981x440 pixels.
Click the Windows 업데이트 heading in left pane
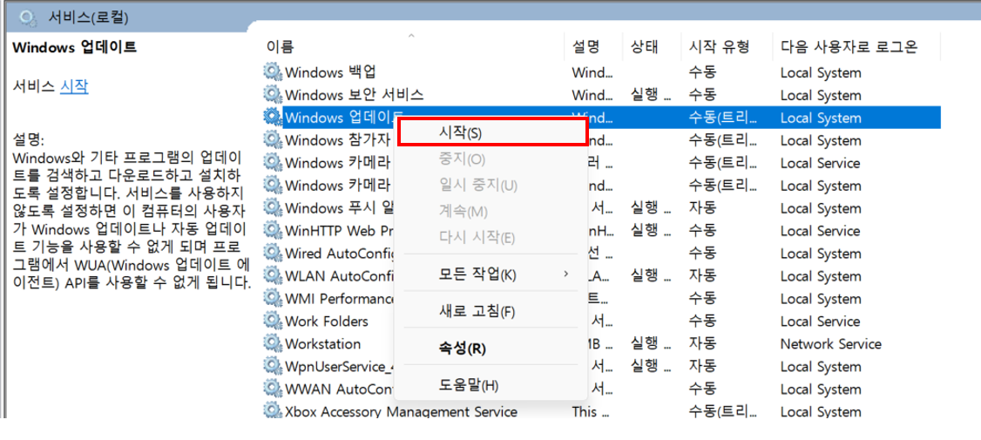pos(74,46)
